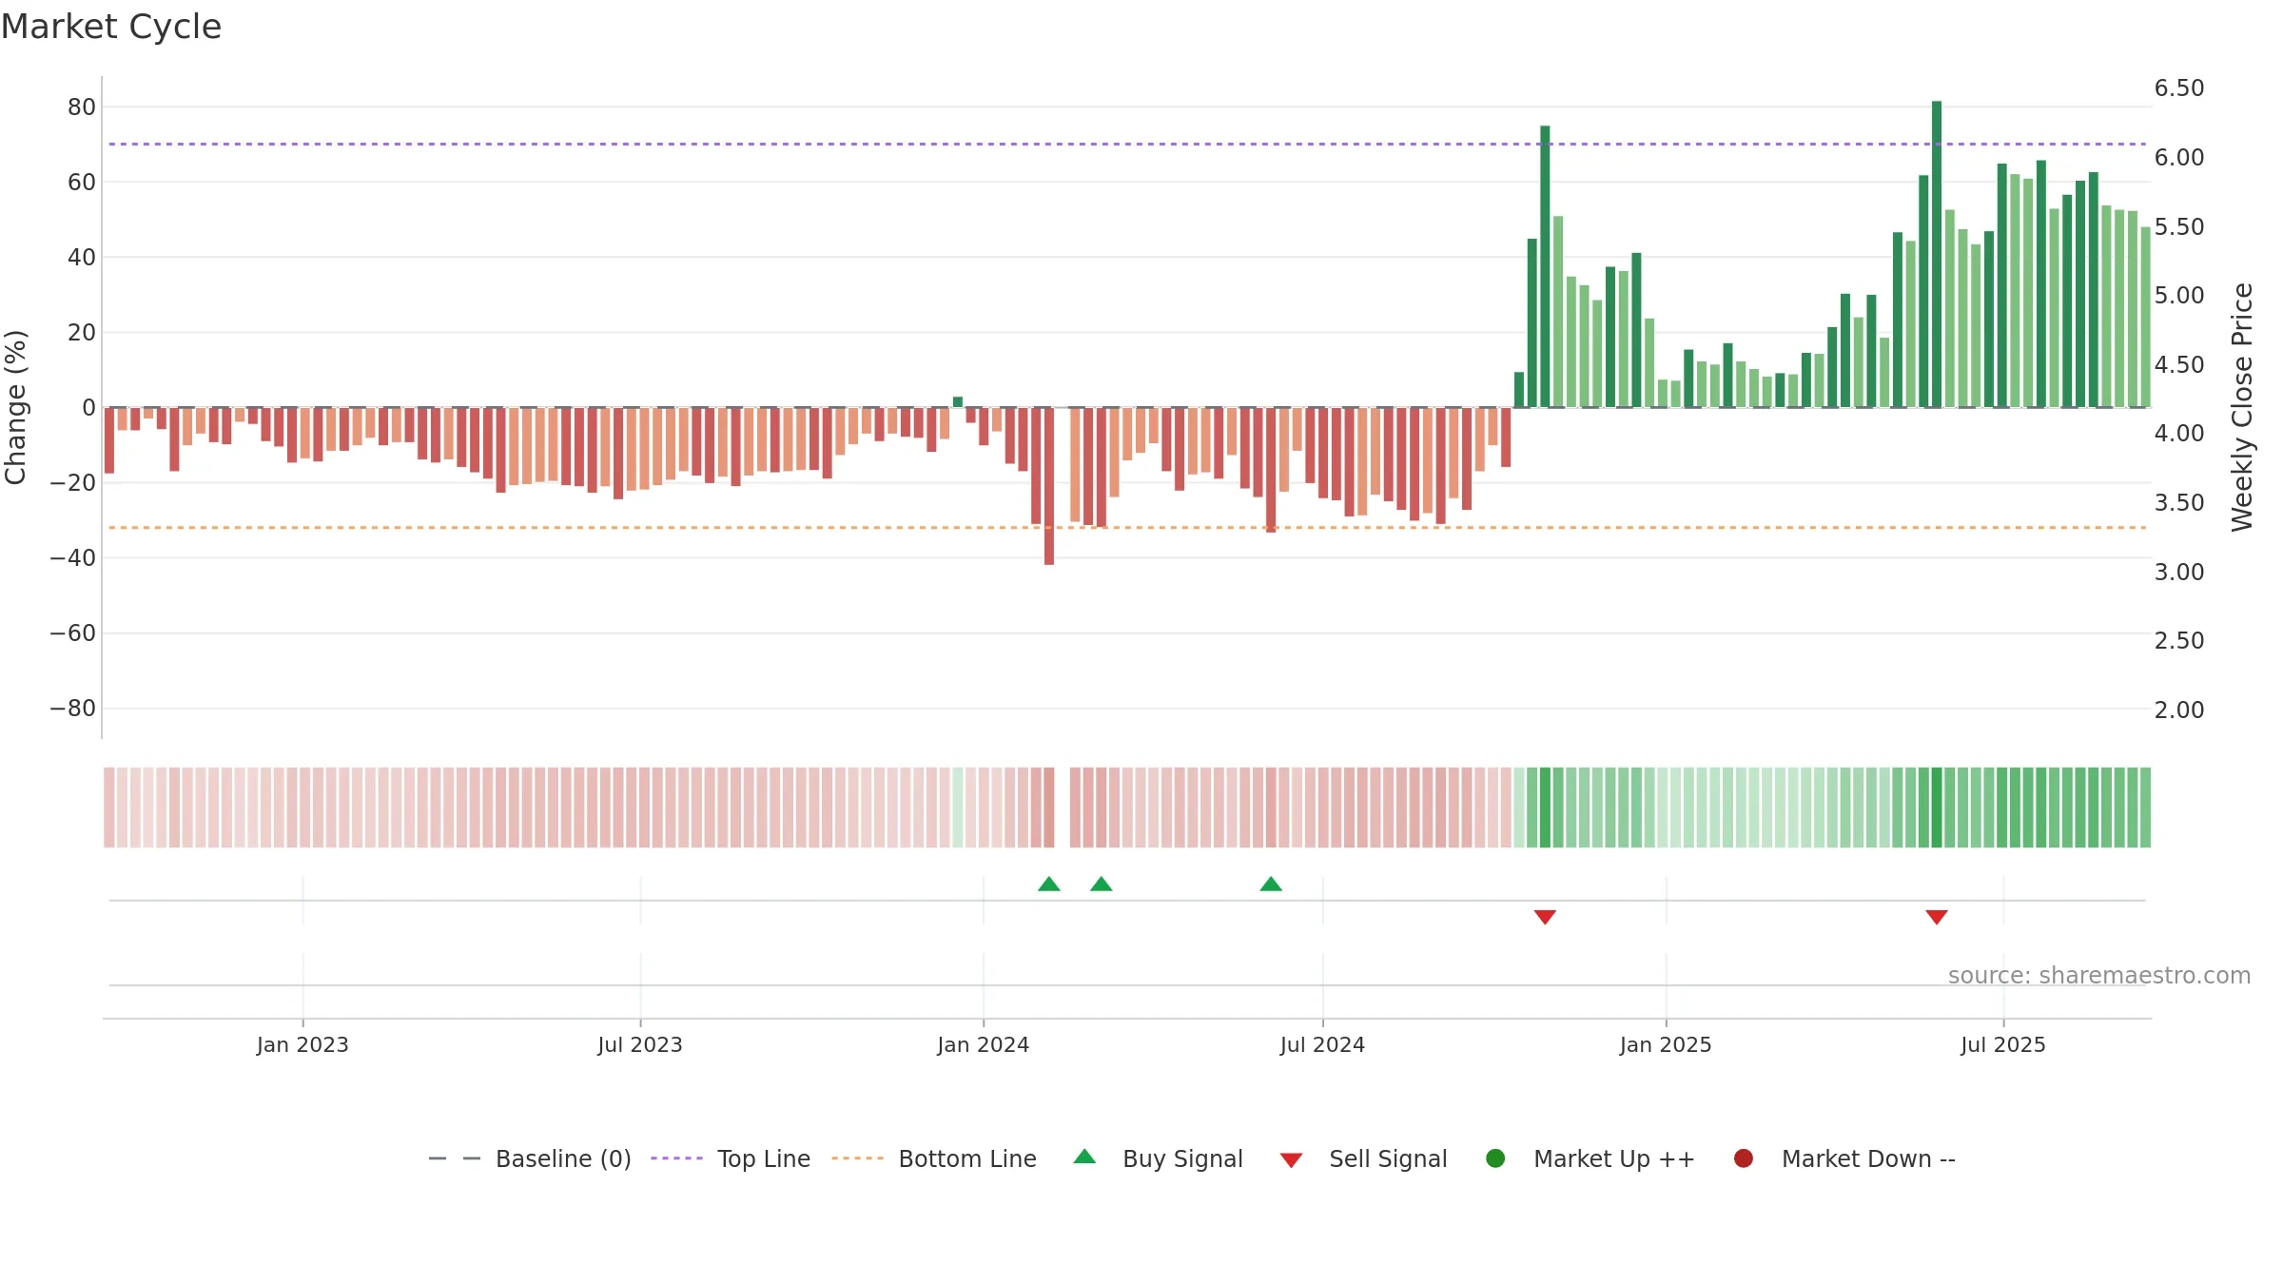Click the lone pale green heat strip cell before Jan 2024
This screenshot has height=1284, width=2283.
click(958, 807)
